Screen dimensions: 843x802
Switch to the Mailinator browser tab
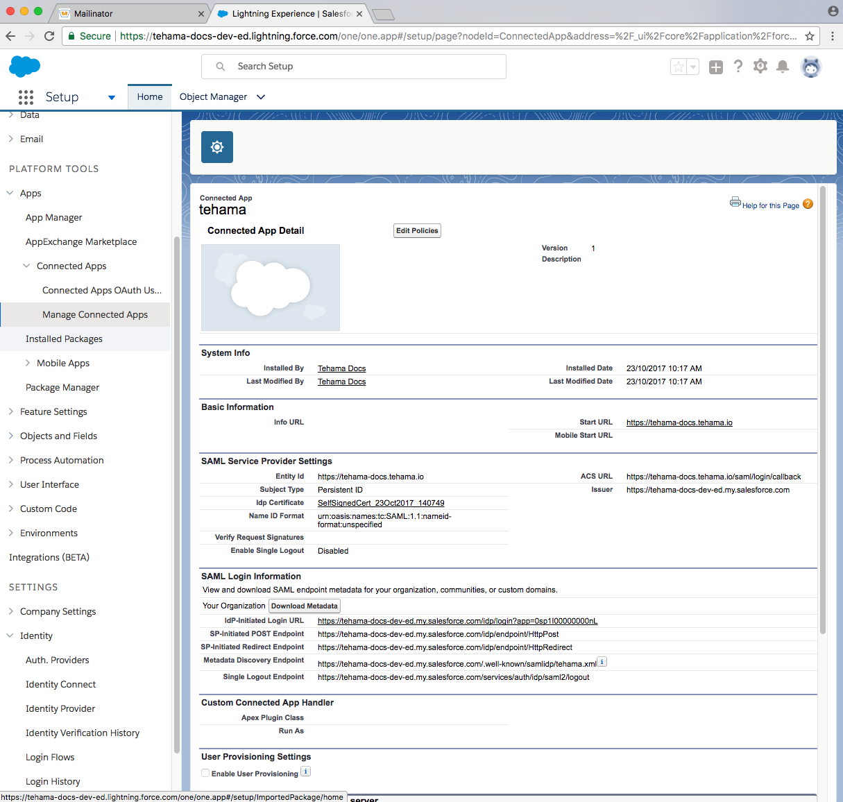(x=131, y=13)
